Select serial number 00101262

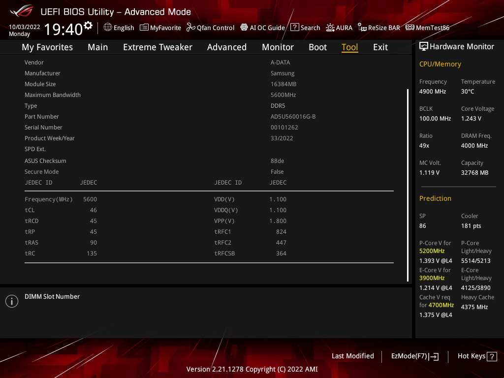[284, 127]
